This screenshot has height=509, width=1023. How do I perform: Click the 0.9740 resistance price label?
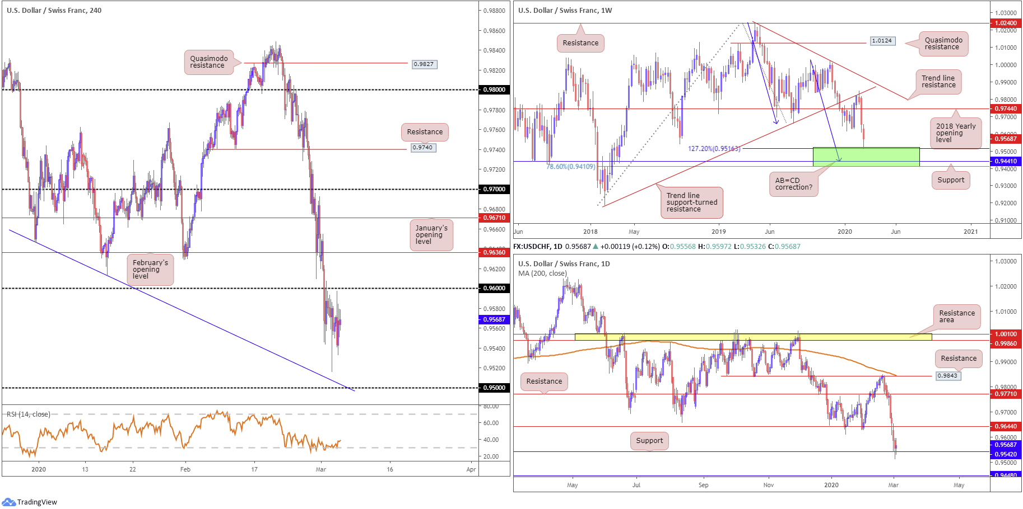(x=423, y=148)
